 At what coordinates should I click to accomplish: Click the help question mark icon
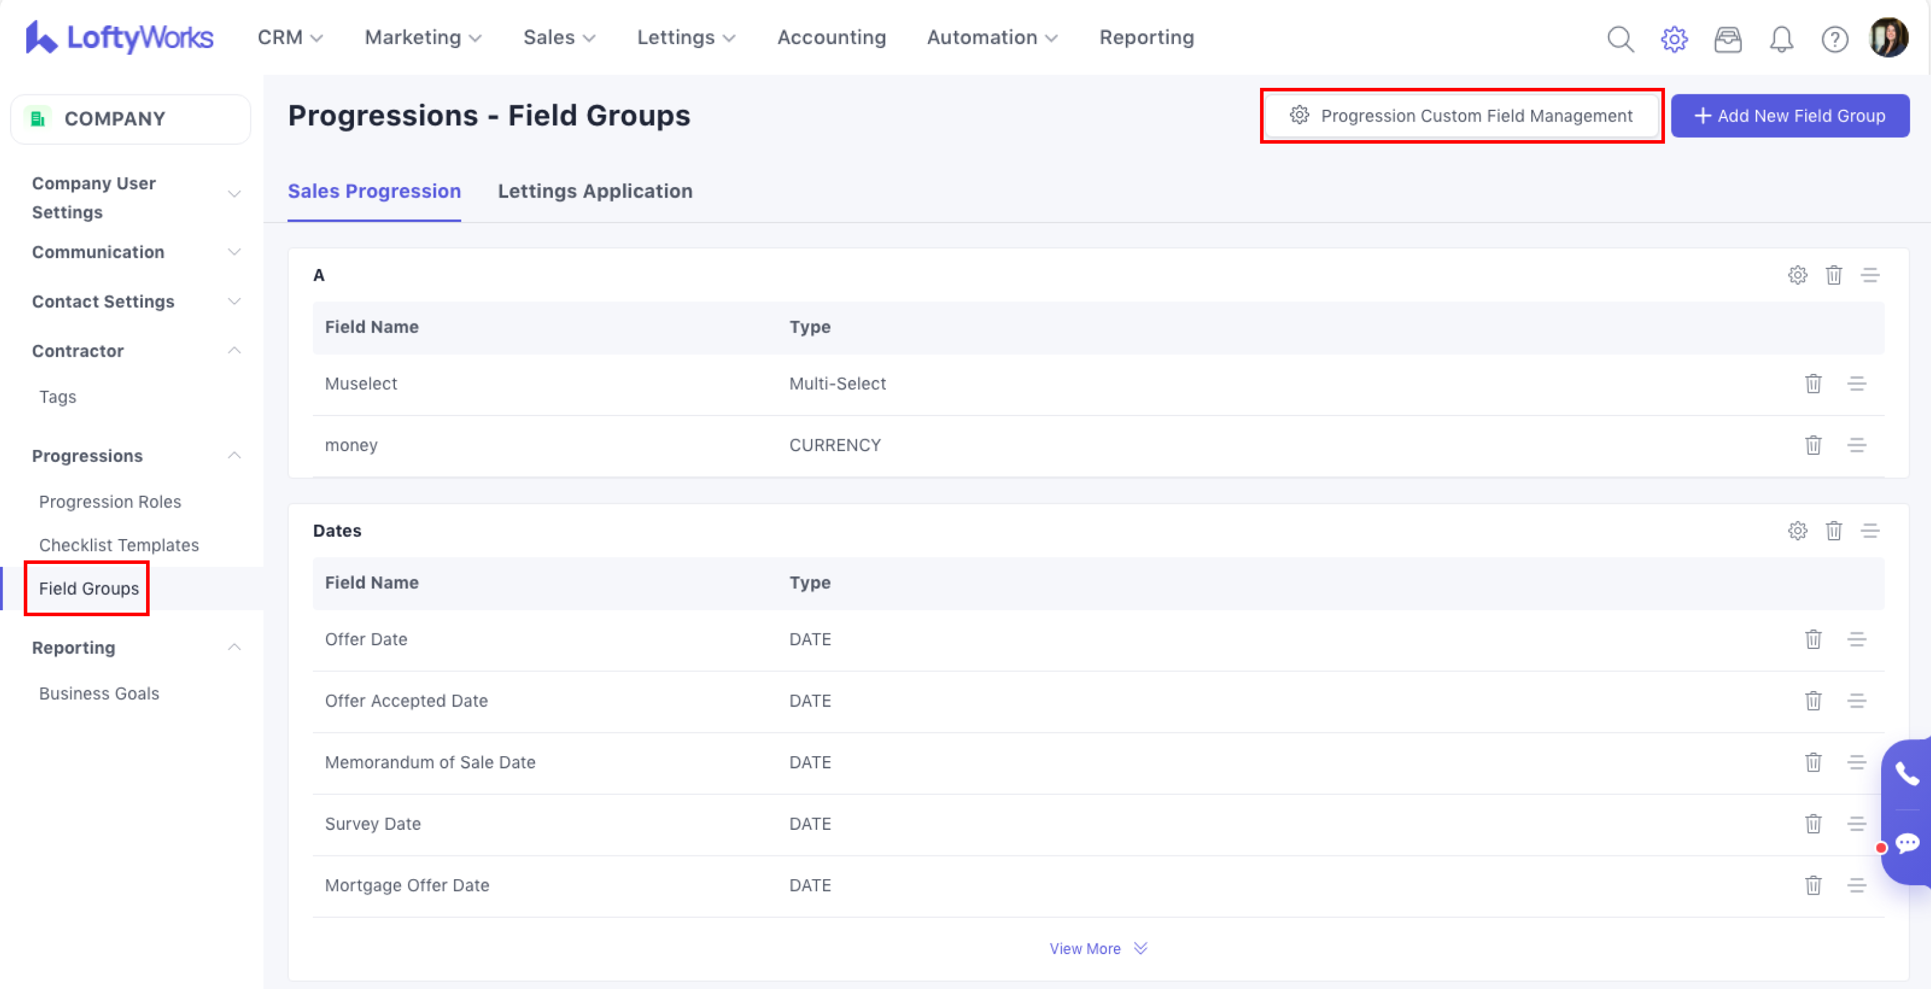click(1834, 38)
